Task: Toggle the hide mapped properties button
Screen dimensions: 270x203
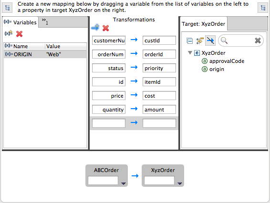Action: (x=210, y=41)
